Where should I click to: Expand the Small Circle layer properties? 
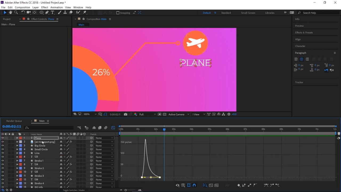click(17, 149)
